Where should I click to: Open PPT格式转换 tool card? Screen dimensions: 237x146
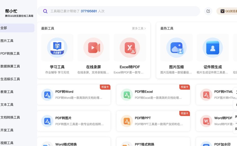(x=153, y=142)
